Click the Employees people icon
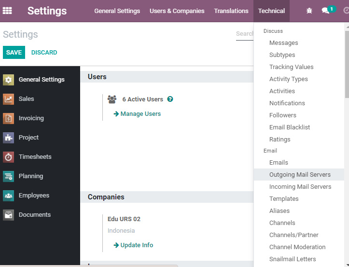This screenshot has width=349, height=267. point(9,196)
